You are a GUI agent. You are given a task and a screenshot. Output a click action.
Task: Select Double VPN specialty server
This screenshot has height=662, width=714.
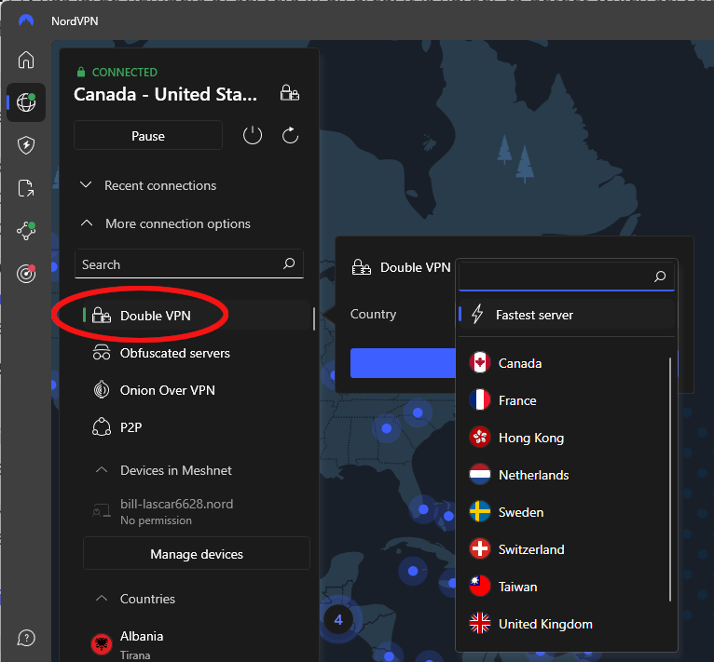coord(197,316)
